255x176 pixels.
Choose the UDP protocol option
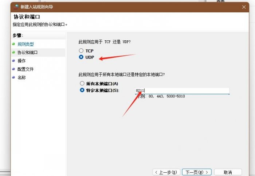[81, 57]
